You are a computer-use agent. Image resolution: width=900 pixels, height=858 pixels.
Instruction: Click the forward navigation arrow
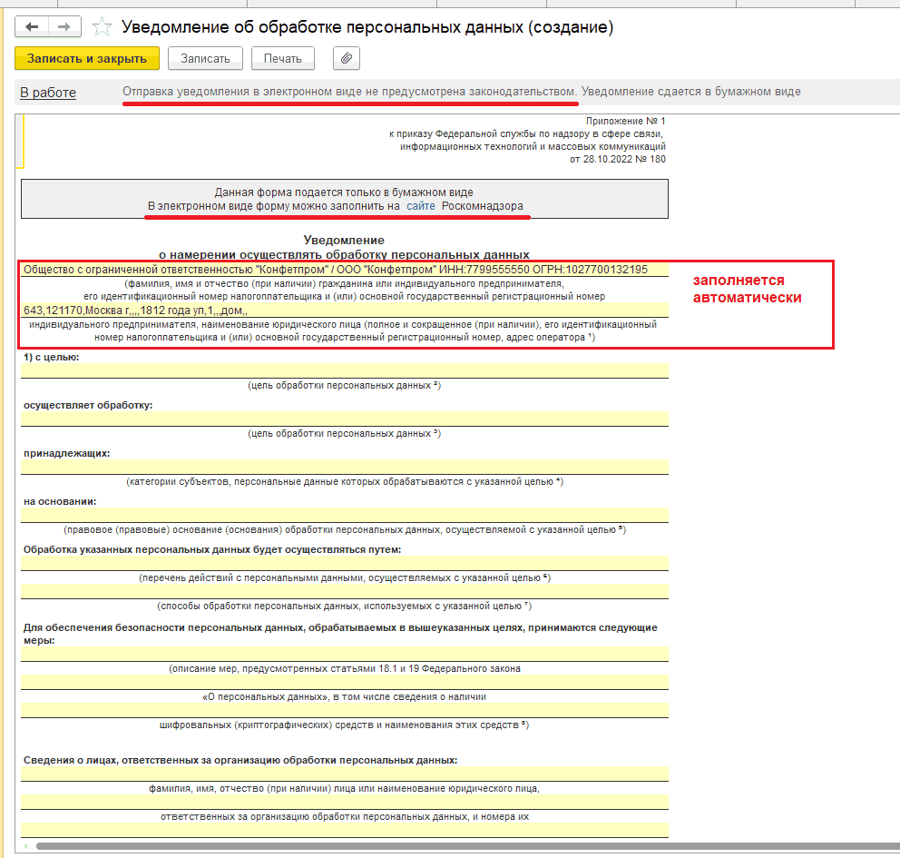(x=64, y=27)
